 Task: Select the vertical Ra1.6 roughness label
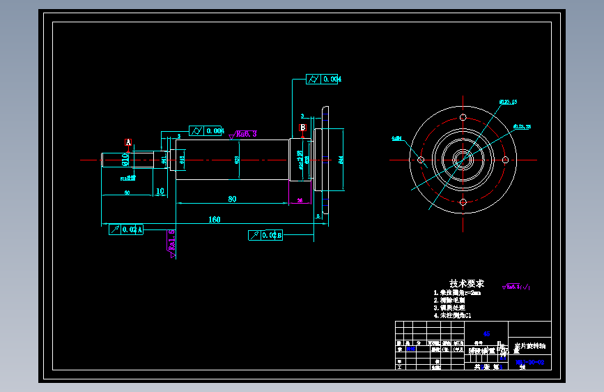(172, 244)
